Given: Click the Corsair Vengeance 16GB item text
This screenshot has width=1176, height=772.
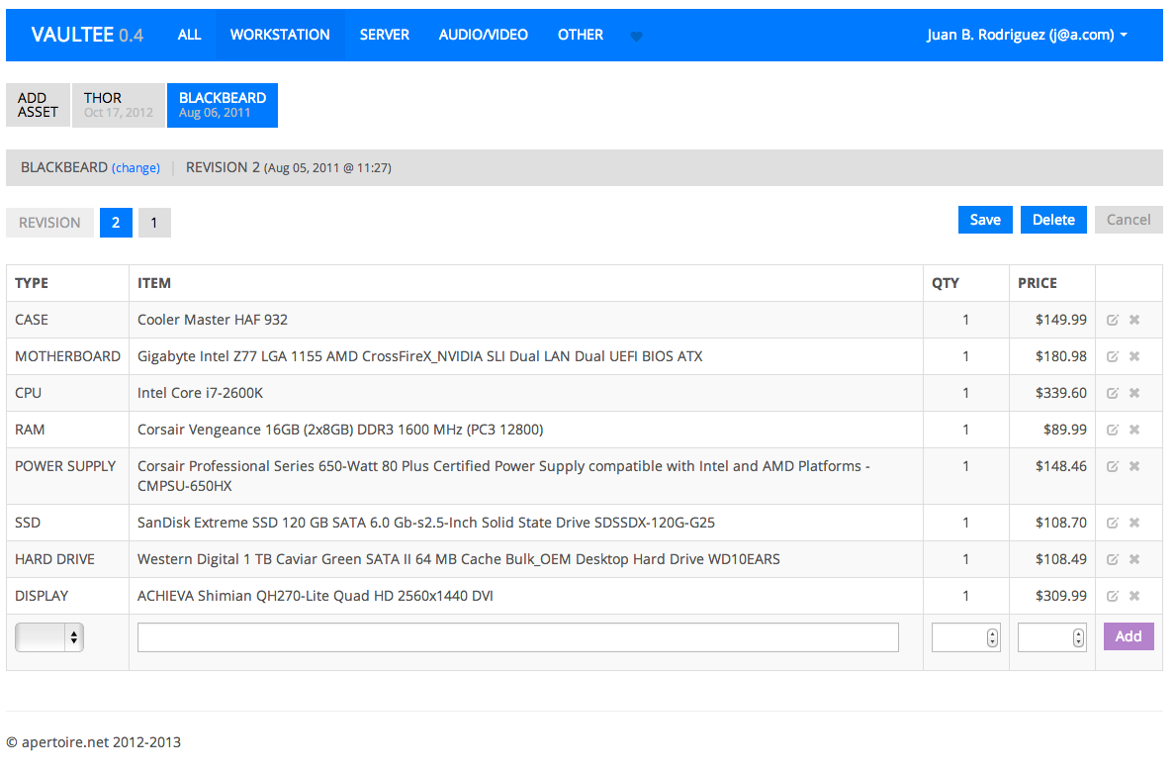Looking at the screenshot, I should click(x=340, y=430).
